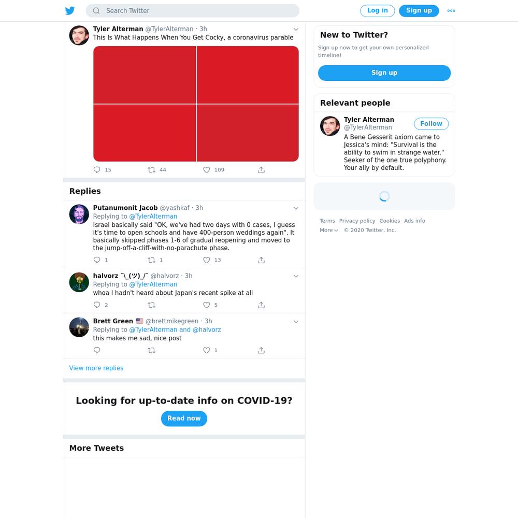Like Tyler Alterman's main tweet
518x518 pixels.
207,170
